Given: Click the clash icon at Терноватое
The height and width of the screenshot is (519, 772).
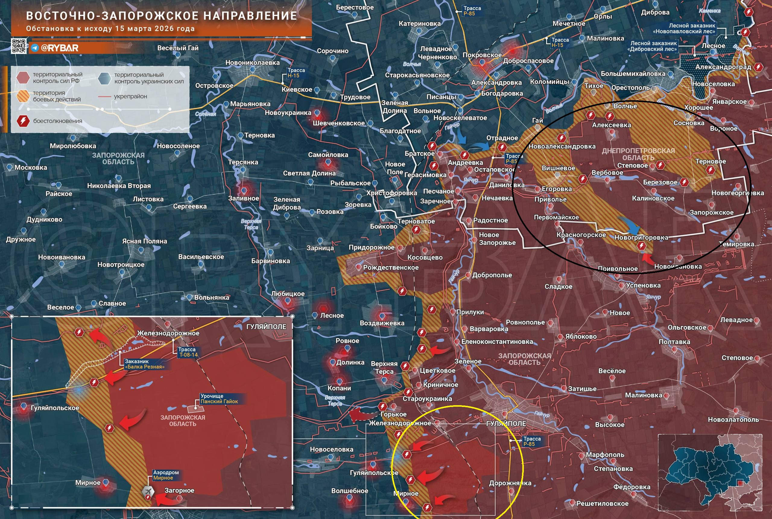Looking at the screenshot, I should tap(416, 230).
